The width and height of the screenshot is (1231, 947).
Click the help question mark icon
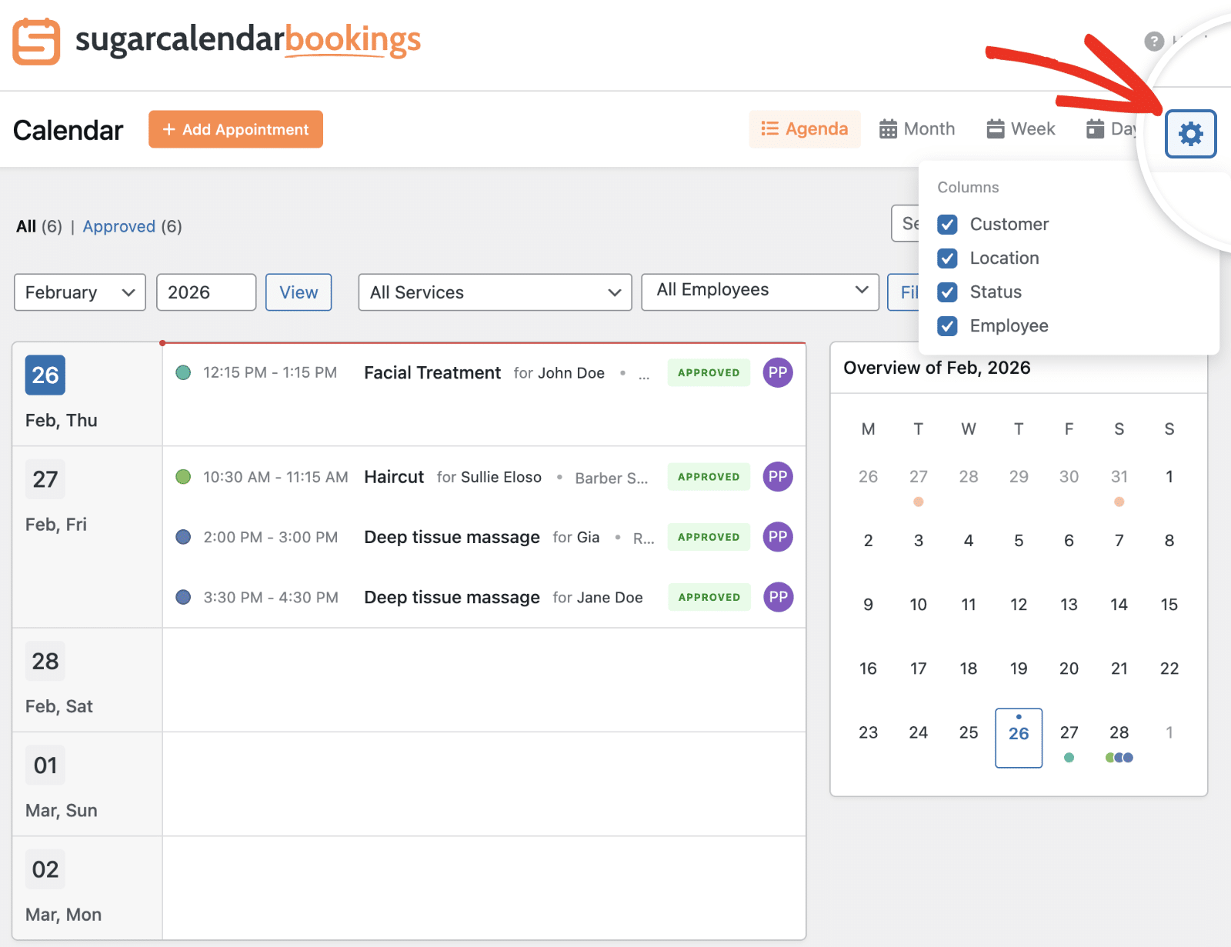[1153, 42]
